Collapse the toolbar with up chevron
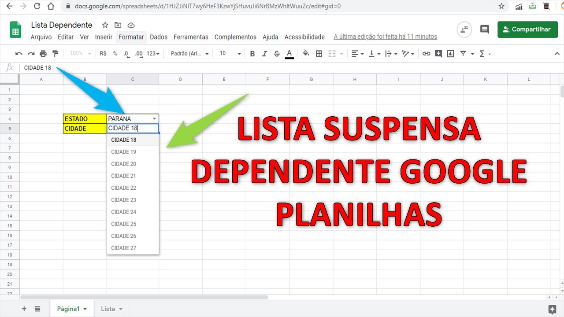 [557, 54]
